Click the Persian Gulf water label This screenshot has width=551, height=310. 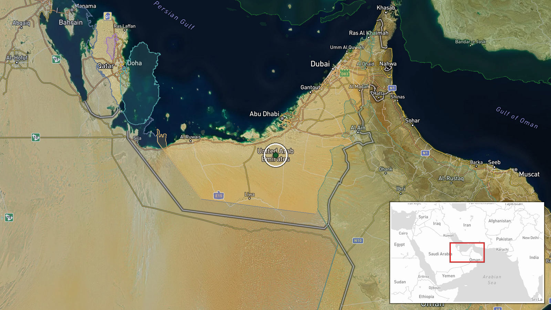[x=174, y=15]
